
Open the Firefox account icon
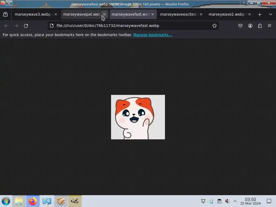(x=250, y=26)
